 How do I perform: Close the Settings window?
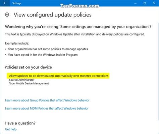click(154, 3)
